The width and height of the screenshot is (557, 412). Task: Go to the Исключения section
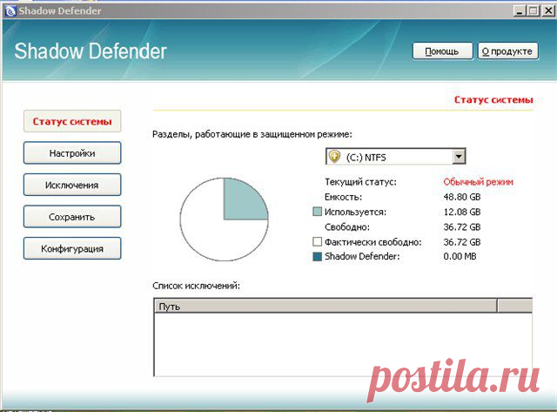tap(71, 185)
